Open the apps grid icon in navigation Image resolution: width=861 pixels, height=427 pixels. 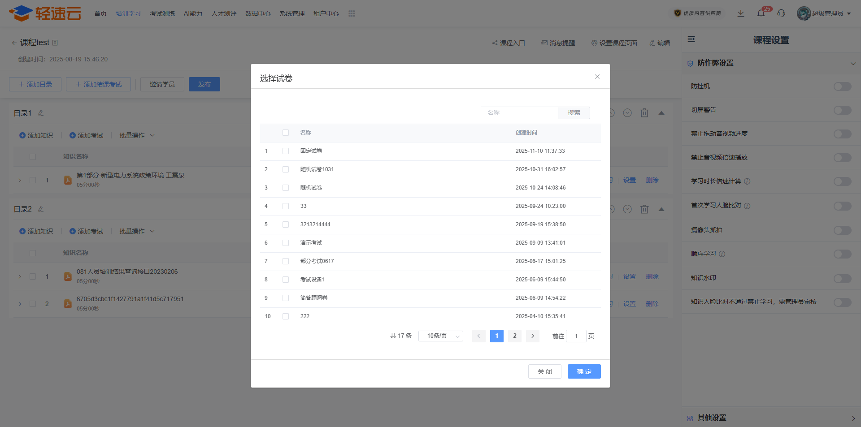[352, 13]
